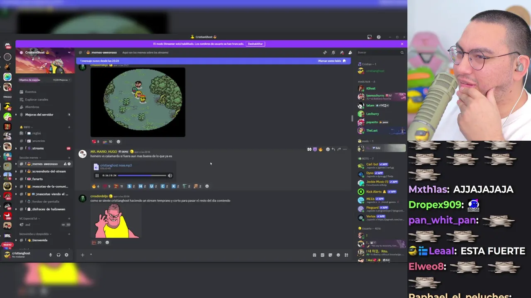This screenshot has height=298, width=531.
Task: Open the cristianghost nose.mp3 file link
Action: pyautogui.click(x=116, y=165)
